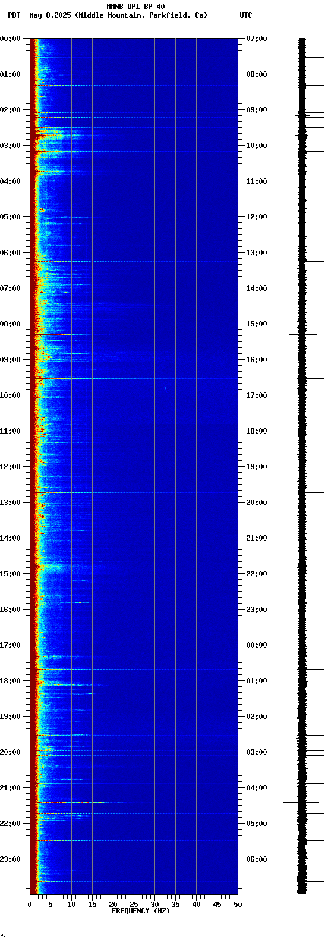Click the PDT timezone label
The height and width of the screenshot is (942, 328).
coord(14,15)
